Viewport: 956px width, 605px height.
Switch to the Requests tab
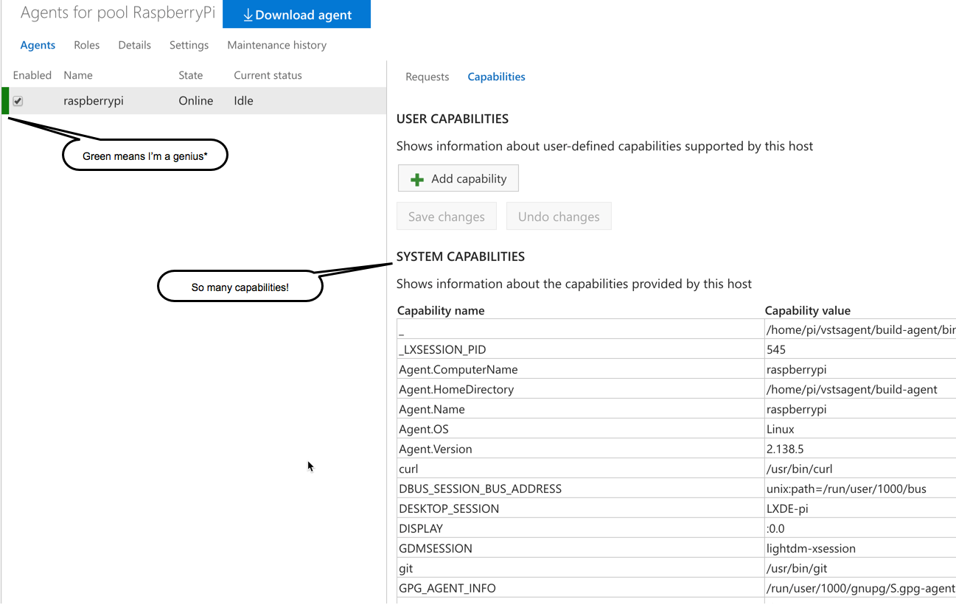pyautogui.click(x=427, y=77)
